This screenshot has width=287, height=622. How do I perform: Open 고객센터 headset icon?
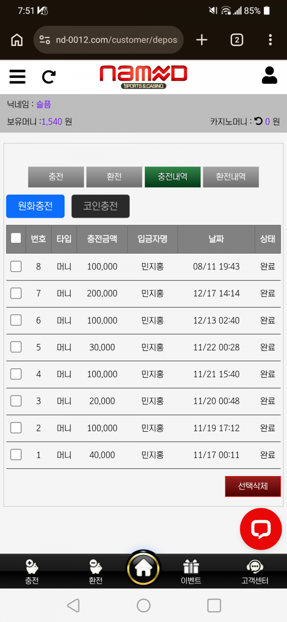(255, 567)
